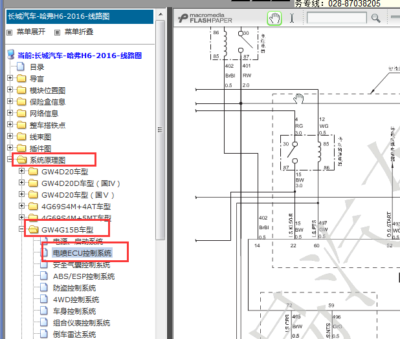The image size is (400, 339).
Task: Open 组合仪表控制系统 diagram
Action: coord(82,324)
